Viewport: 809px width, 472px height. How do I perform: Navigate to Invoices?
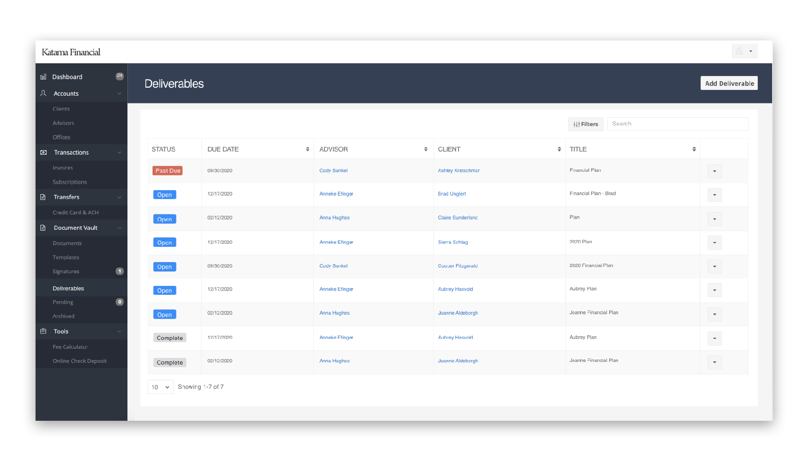(x=63, y=168)
